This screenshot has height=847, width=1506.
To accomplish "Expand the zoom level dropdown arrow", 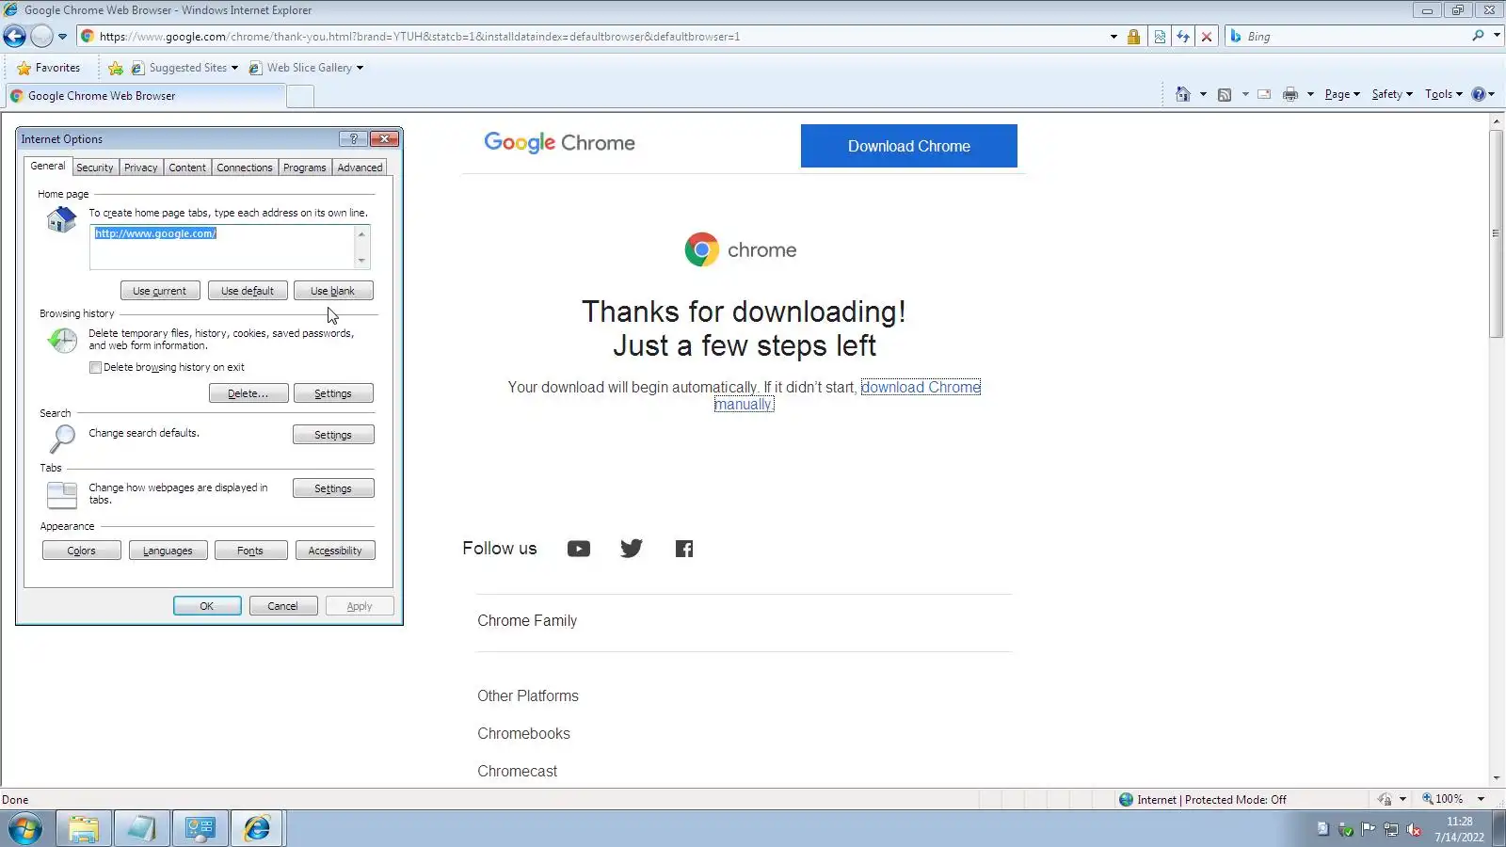I will [x=1481, y=799].
